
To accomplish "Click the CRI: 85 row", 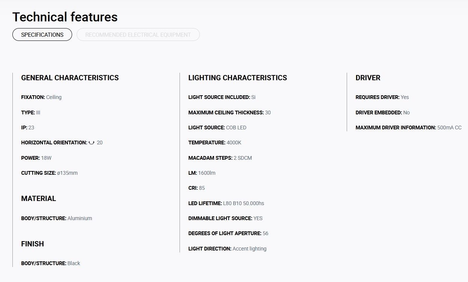I will coord(196,188).
